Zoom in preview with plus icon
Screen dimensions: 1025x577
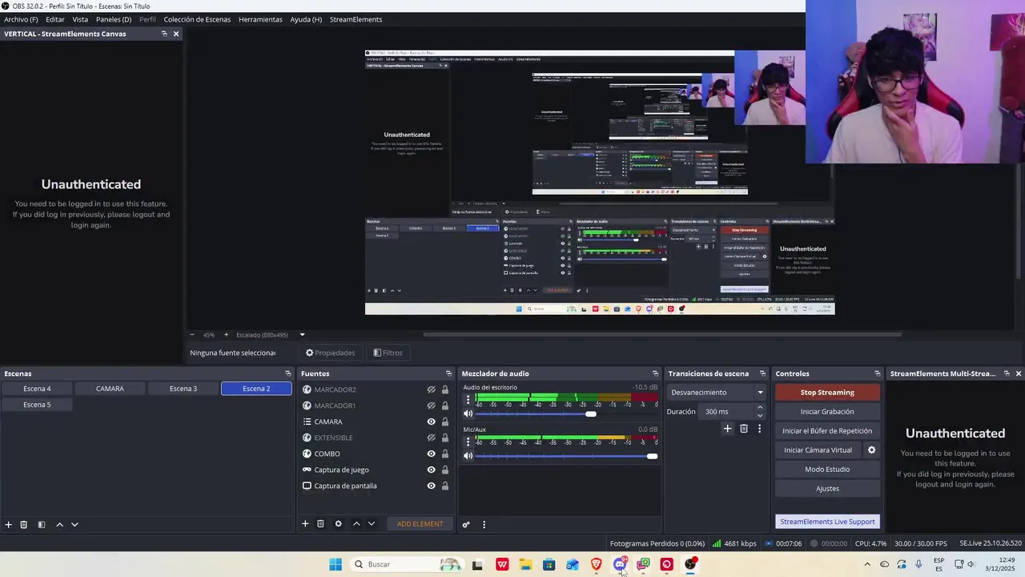(226, 335)
